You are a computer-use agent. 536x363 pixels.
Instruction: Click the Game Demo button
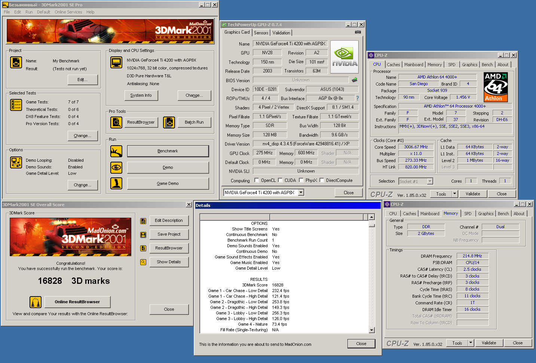168,184
